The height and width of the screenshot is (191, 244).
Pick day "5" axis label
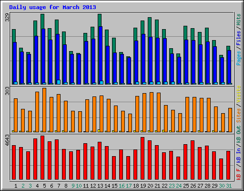[x=44, y=186]
